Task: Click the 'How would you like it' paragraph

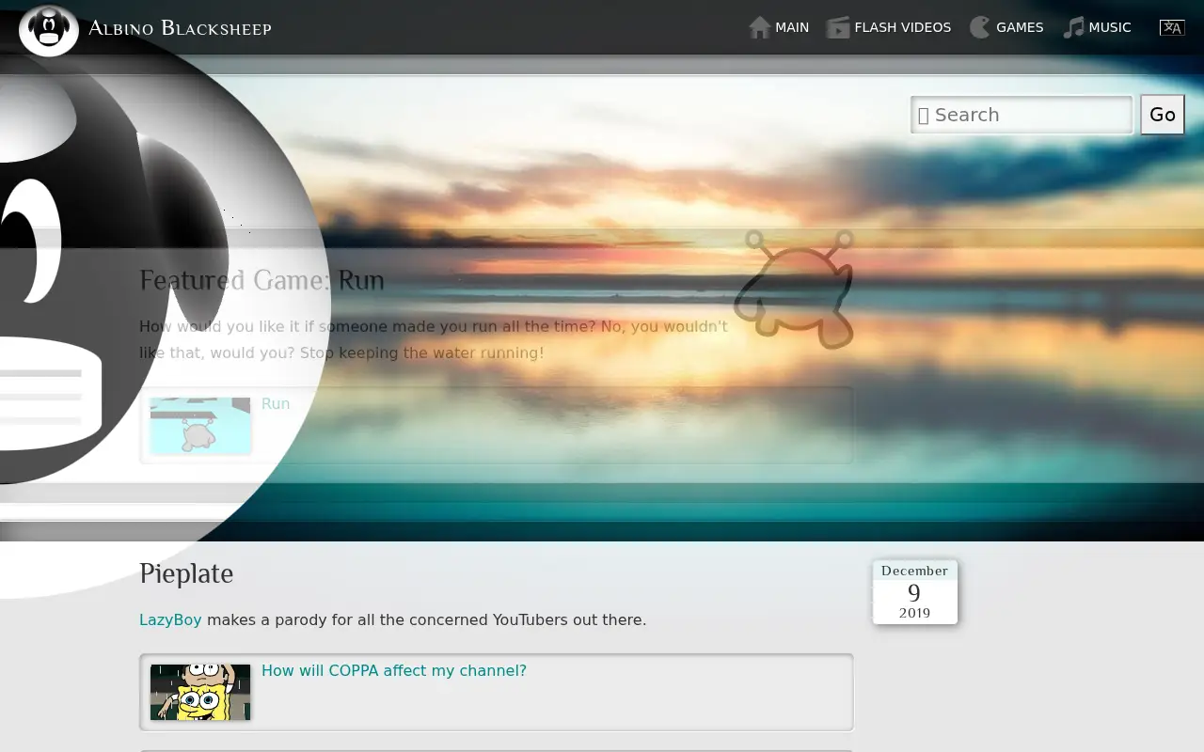Action: tap(434, 339)
